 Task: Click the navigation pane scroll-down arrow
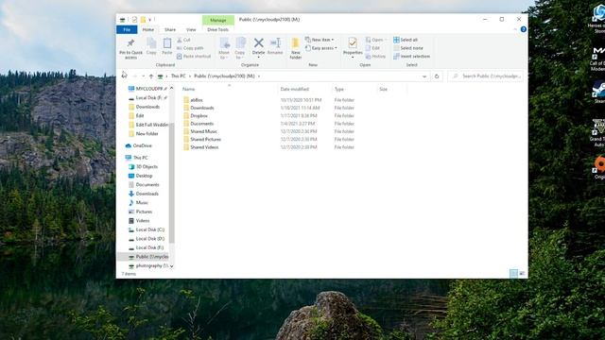tap(172, 266)
